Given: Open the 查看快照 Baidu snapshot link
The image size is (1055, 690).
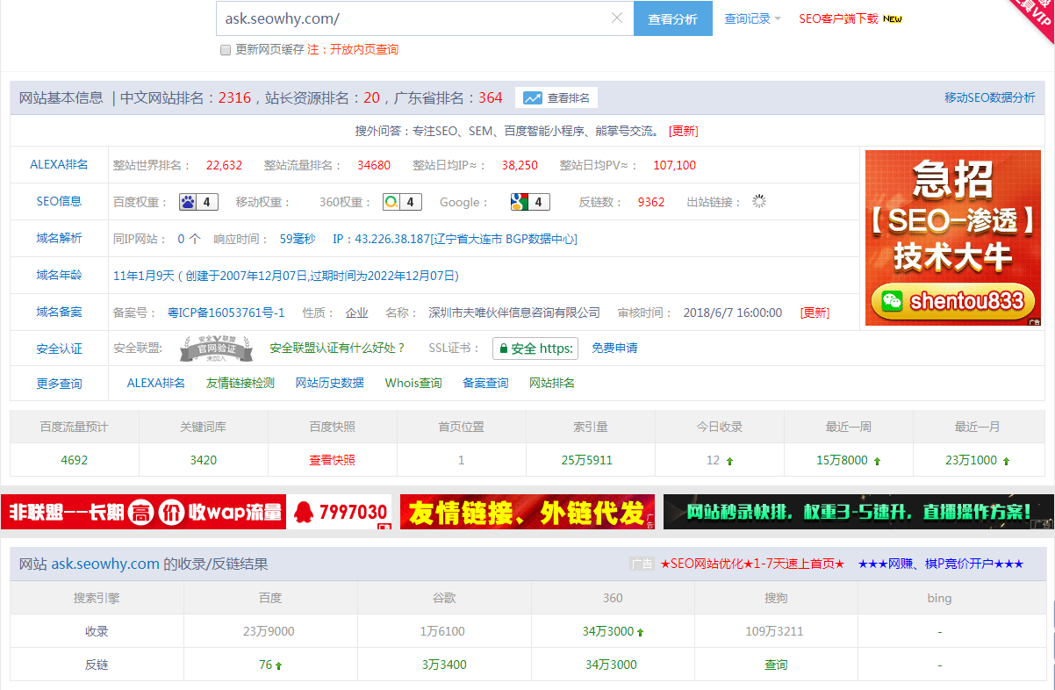Looking at the screenshot, I should pos(332,460).
